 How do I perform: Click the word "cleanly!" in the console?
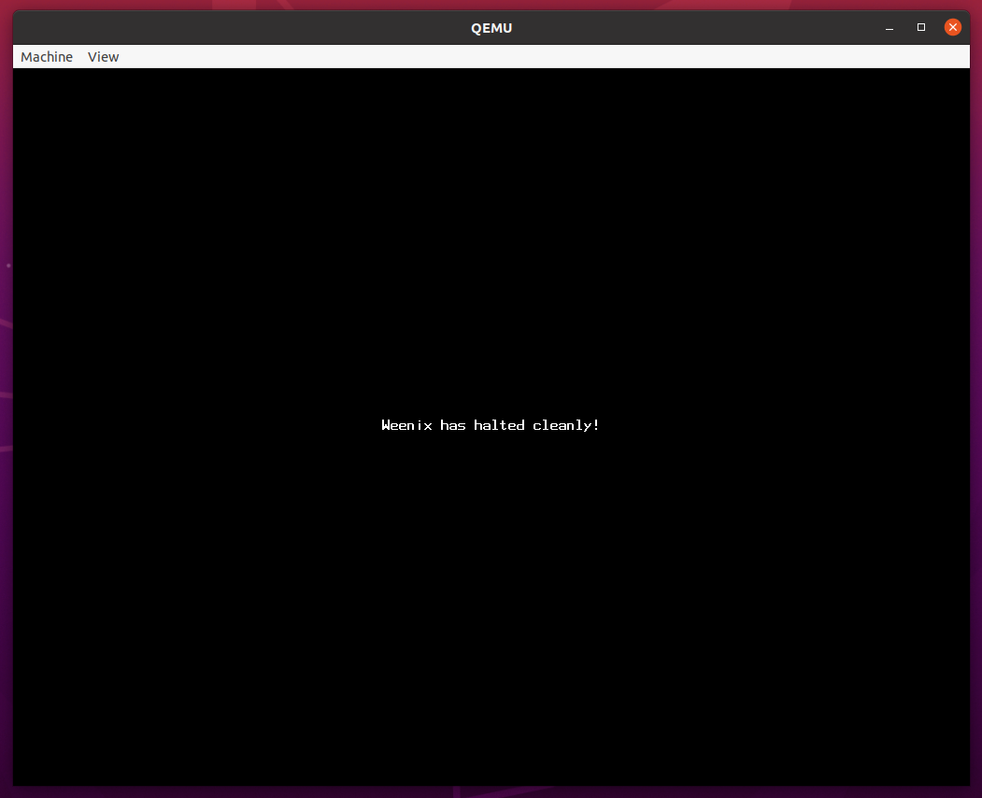coord(565,425)
